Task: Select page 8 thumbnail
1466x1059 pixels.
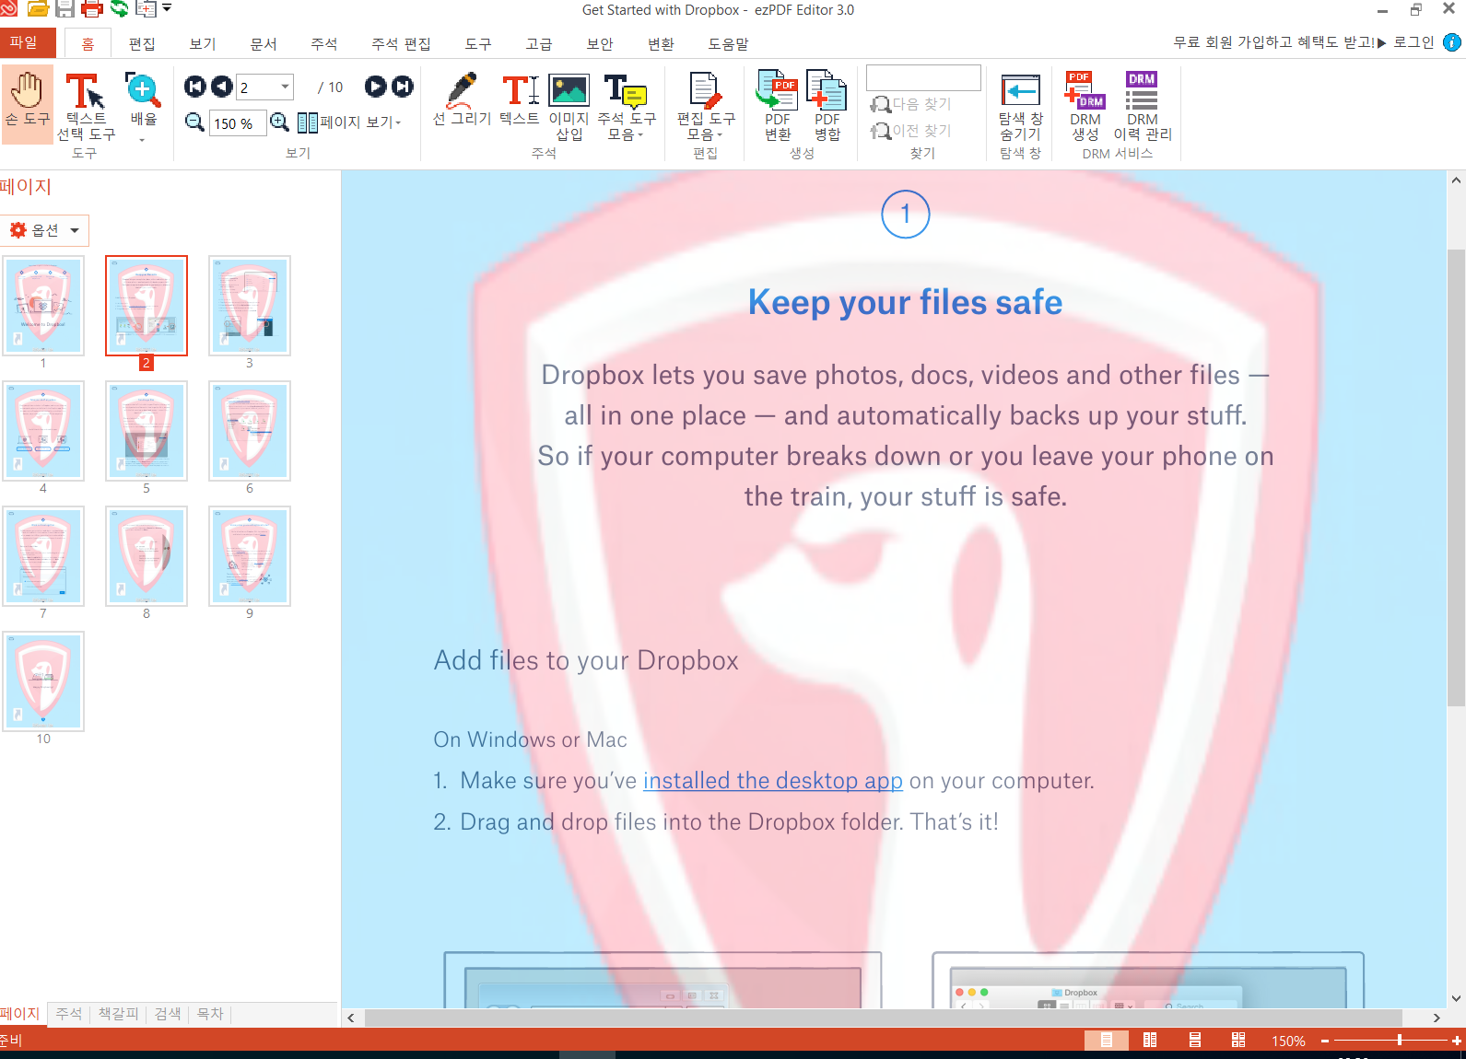Action: [147, 556]
